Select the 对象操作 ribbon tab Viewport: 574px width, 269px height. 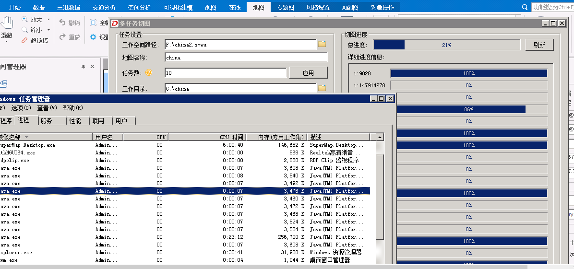(383, 7)
